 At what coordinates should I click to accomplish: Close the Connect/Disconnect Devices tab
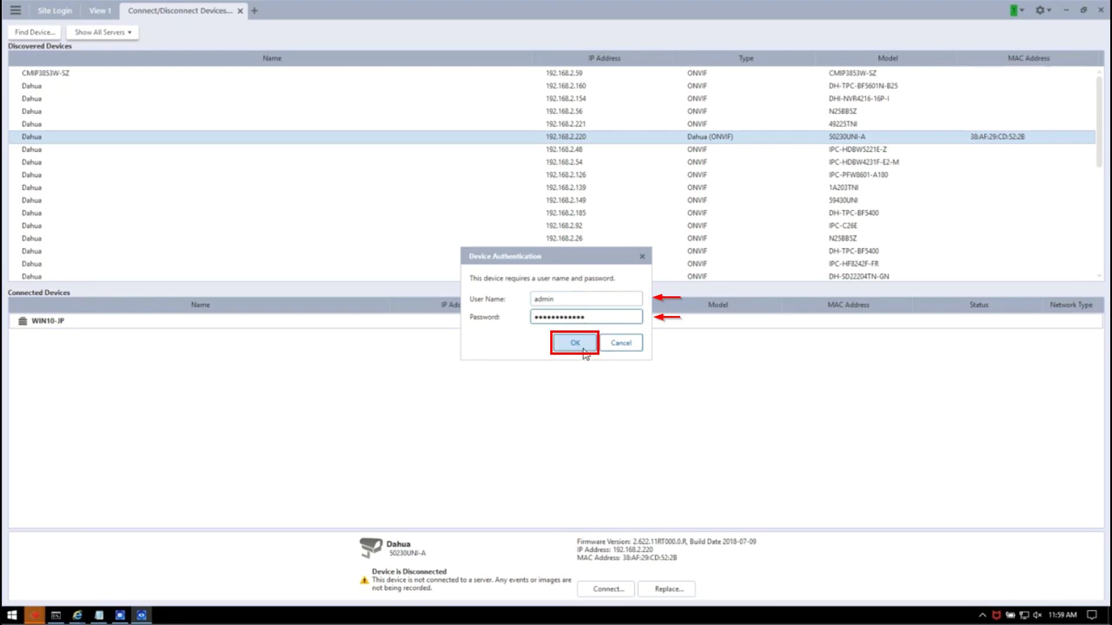[240, 11]
